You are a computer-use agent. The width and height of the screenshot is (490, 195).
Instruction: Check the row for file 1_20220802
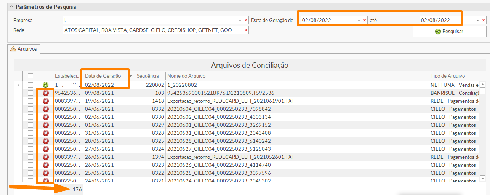point(30,85)
